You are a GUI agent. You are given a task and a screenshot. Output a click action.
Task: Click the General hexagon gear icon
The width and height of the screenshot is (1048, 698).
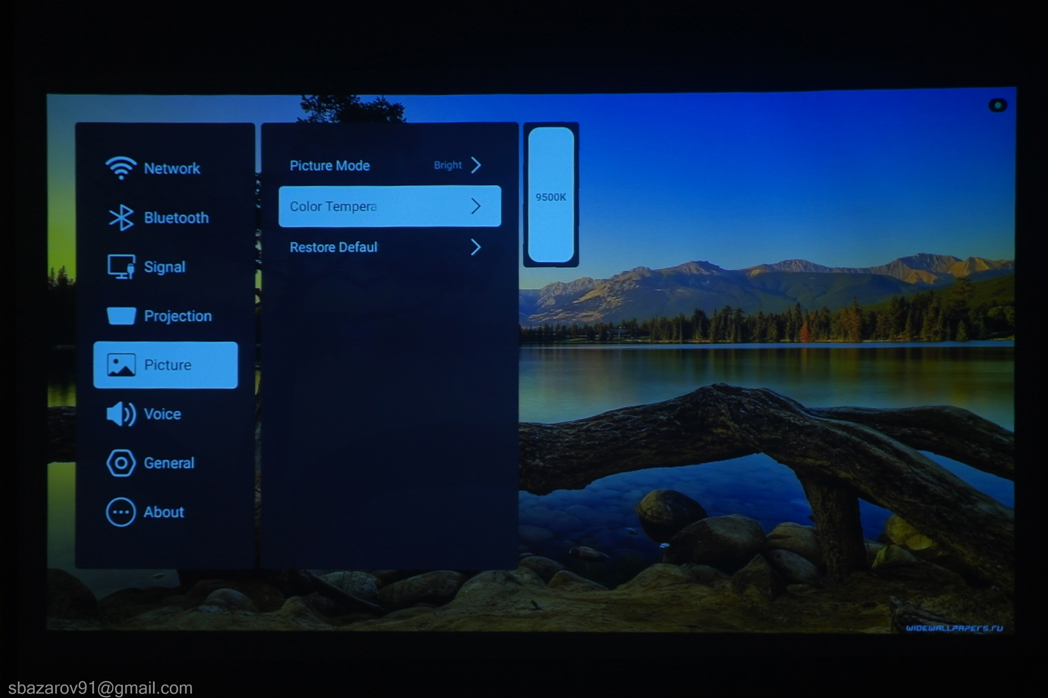121,463
